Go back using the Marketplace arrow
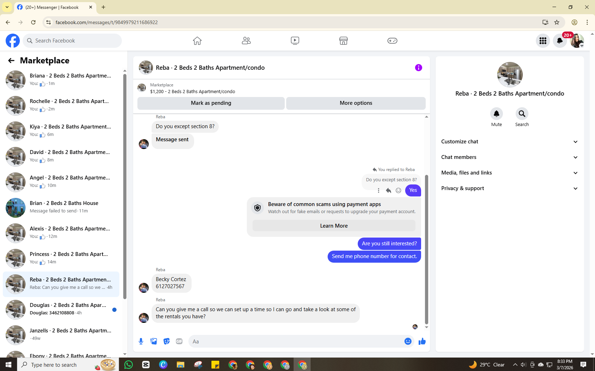 11,61
